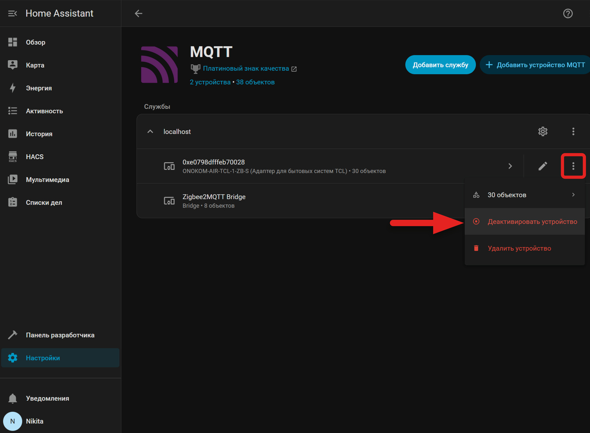The width and height of the screenshot is (590, 433).
Task: Open Списки дел in the sidebar
Action: coord(61,202)
